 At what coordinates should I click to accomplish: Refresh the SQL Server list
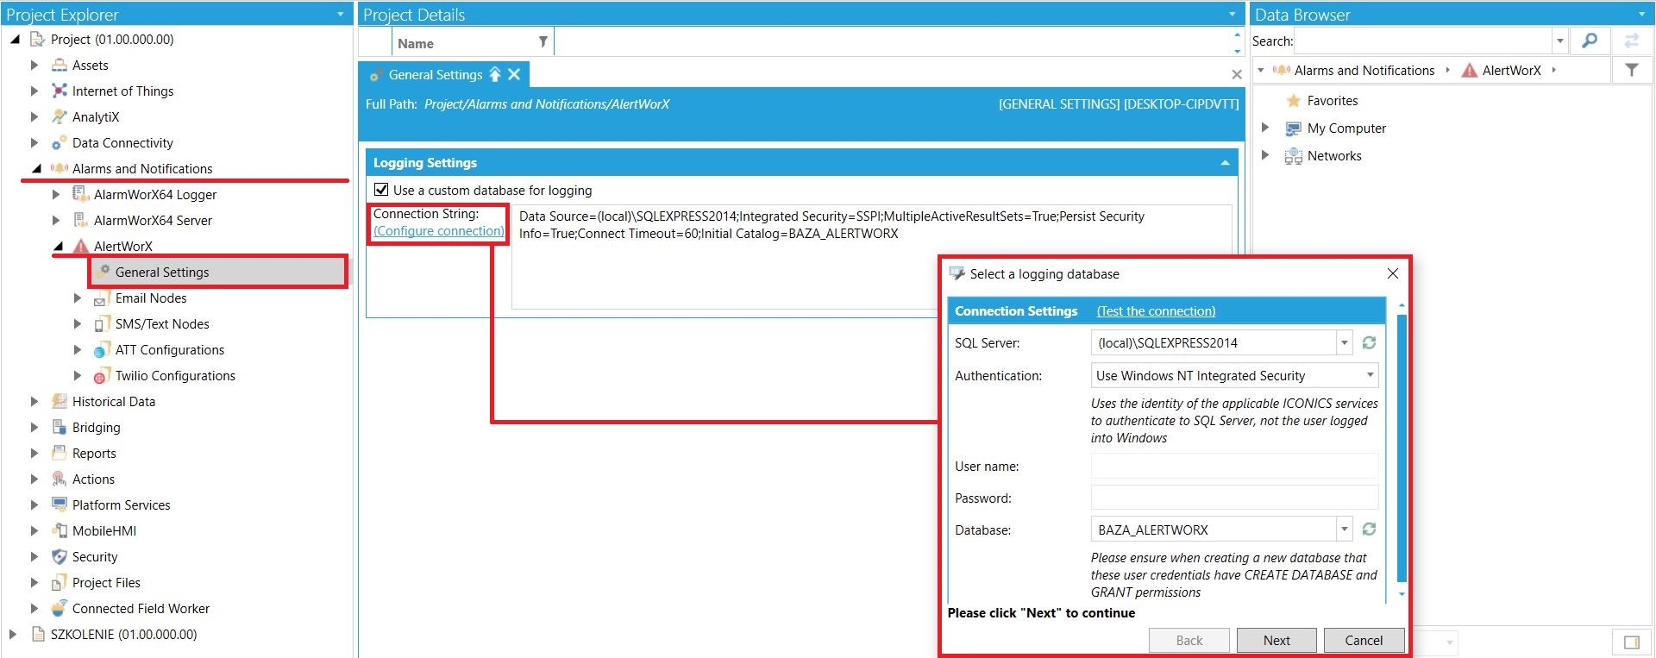point(1369,342)
